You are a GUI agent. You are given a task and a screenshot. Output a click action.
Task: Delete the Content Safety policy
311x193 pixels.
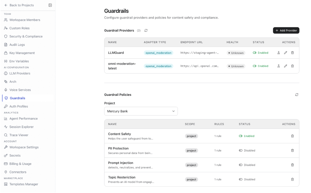click(292, 136)
